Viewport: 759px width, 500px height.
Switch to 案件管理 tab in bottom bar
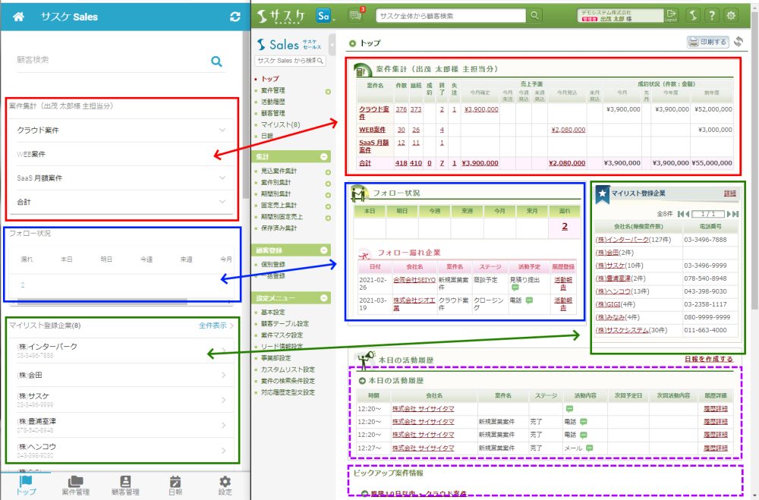pyautogui.click(x=75, y=485)
